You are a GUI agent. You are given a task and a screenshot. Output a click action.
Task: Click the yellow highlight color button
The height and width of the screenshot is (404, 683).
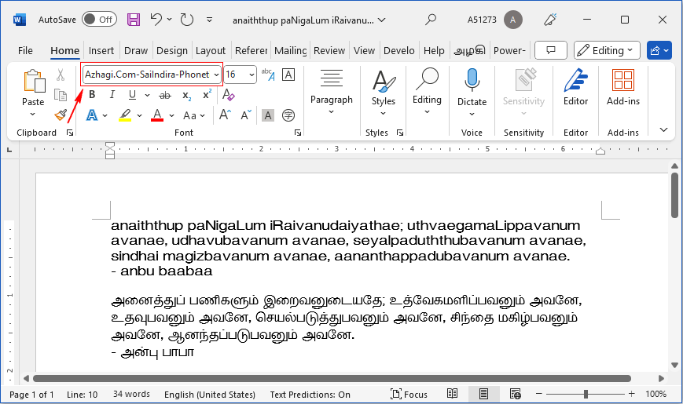(x=125, y=115)
